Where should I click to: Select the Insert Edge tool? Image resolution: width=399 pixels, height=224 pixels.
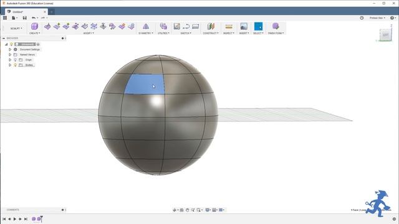(x=57, y=26)
